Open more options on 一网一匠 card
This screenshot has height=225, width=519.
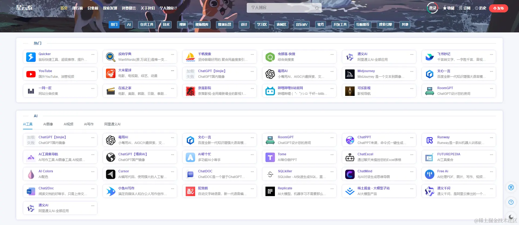tap(93, 88)
